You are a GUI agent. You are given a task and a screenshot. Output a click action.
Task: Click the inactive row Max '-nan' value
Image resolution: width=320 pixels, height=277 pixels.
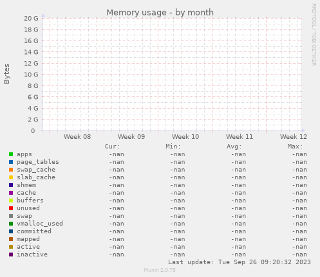pos(299,255)
